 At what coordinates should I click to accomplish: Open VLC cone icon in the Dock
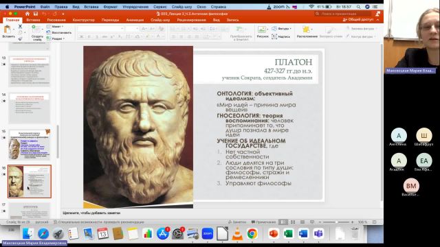(x=237, y=233)
